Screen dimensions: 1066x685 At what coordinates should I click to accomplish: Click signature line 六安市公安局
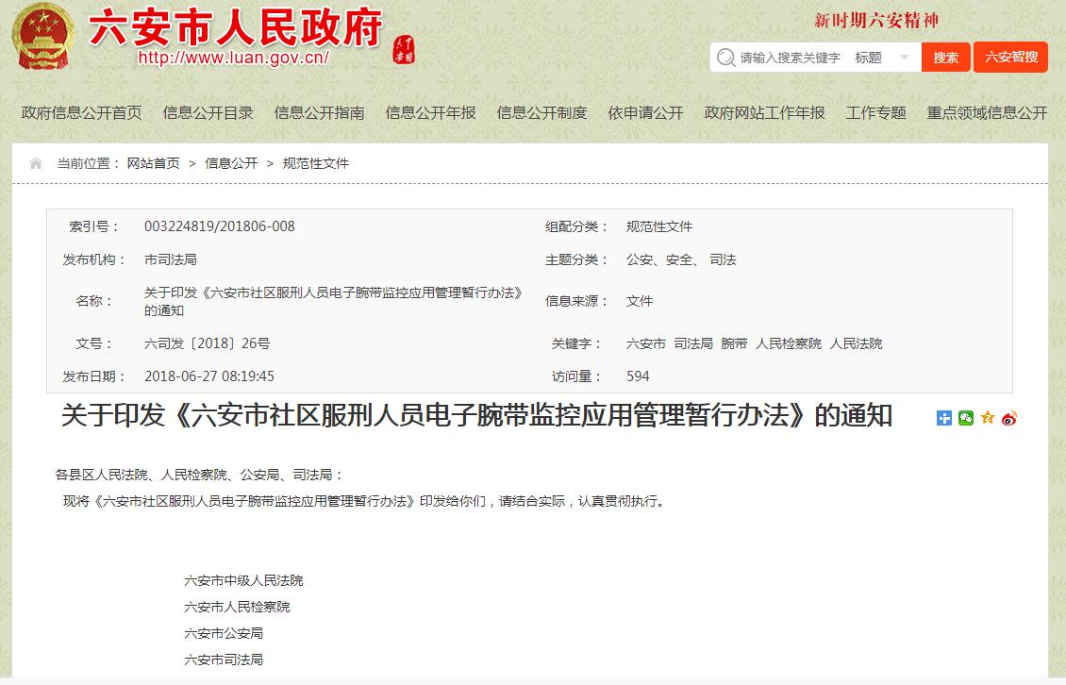coord(224,633)
